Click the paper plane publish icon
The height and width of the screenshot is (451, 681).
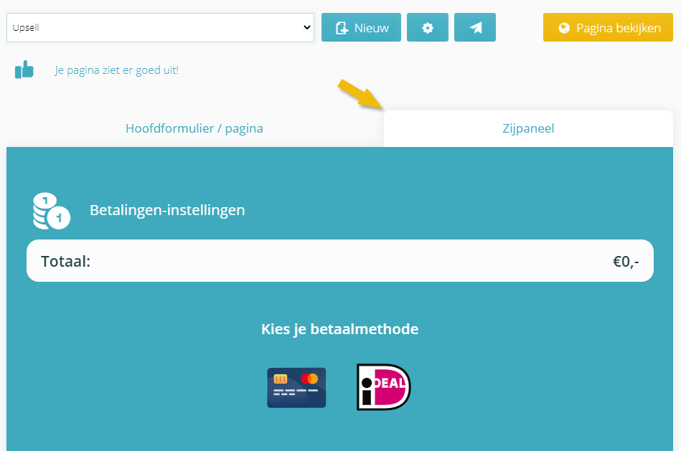(x=475, y=28)
